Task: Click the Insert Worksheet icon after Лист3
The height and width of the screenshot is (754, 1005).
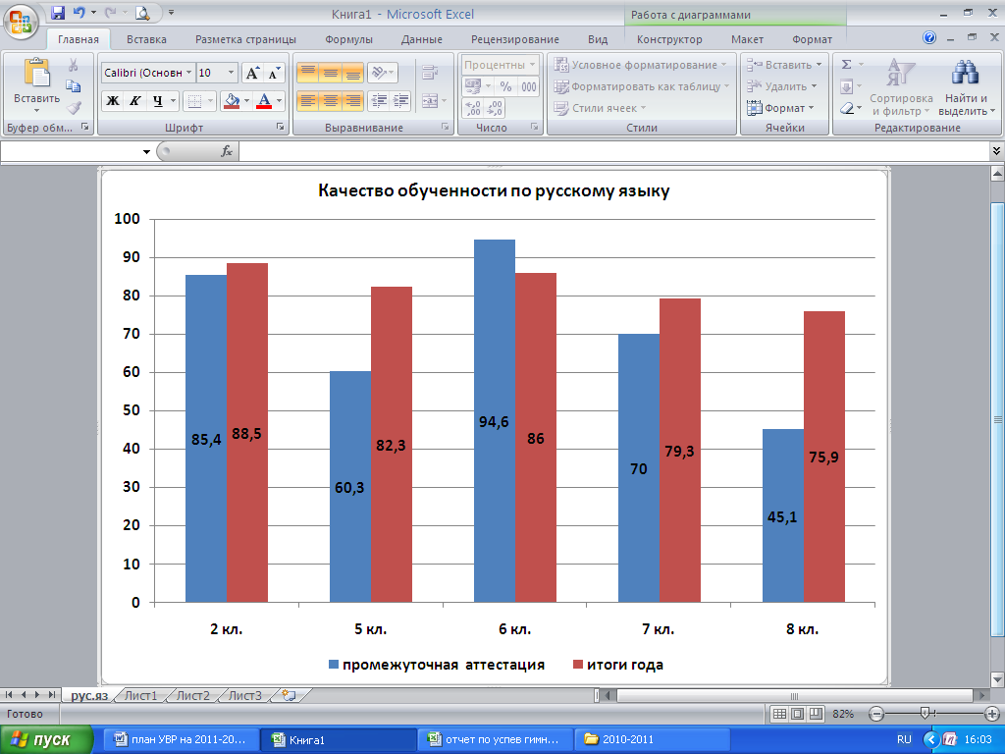Action: point(288,695)
